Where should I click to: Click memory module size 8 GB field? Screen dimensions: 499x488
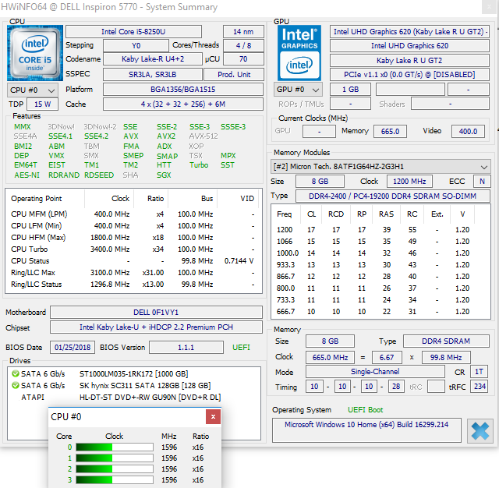[320, 182]
